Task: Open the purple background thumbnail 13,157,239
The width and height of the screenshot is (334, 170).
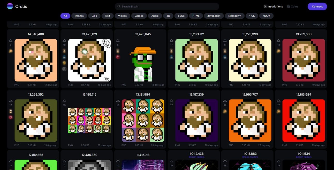Action: tap(196, 121)
